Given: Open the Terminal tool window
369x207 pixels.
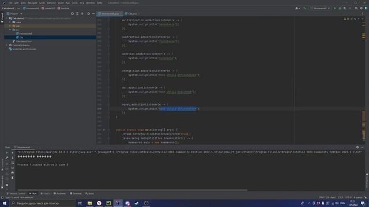Looking at the screenshot, I should tap(76, 193).
